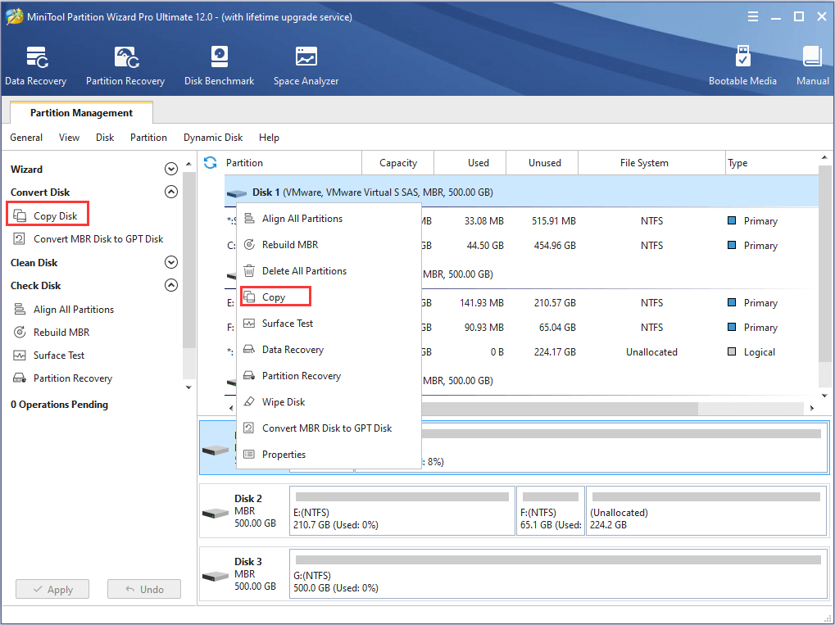
Task: Click the horizontal scrollbar of the partition list
Action: pyautogui.click(x=557, y=408)
